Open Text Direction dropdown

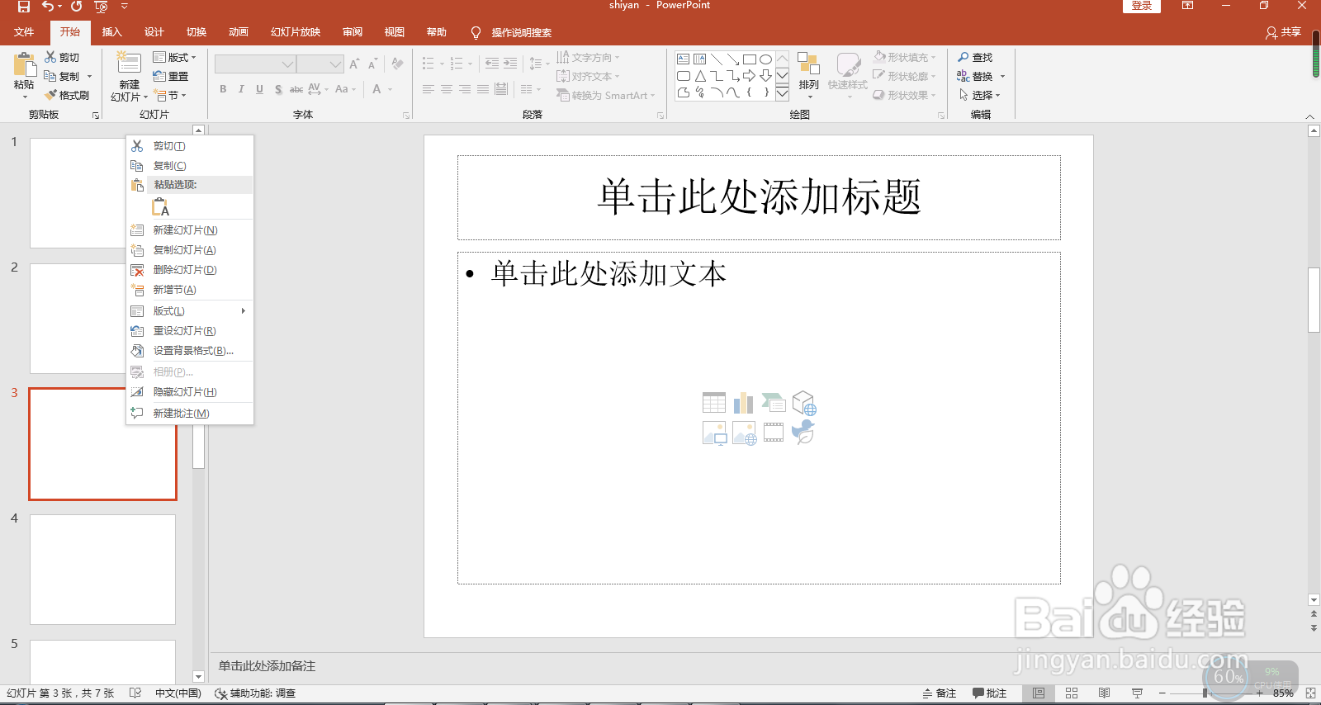click(x=588, y=57)
